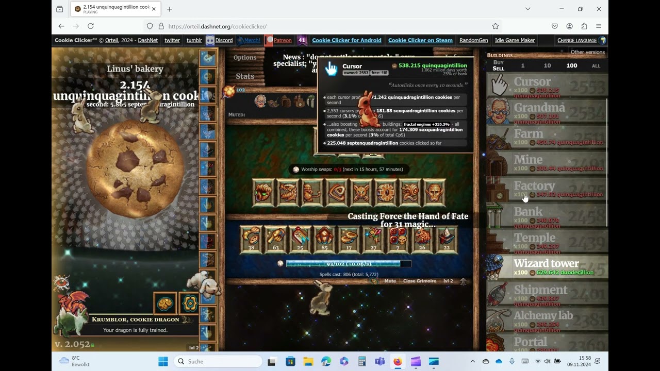Set purchase amount to 10

(547, 65)
